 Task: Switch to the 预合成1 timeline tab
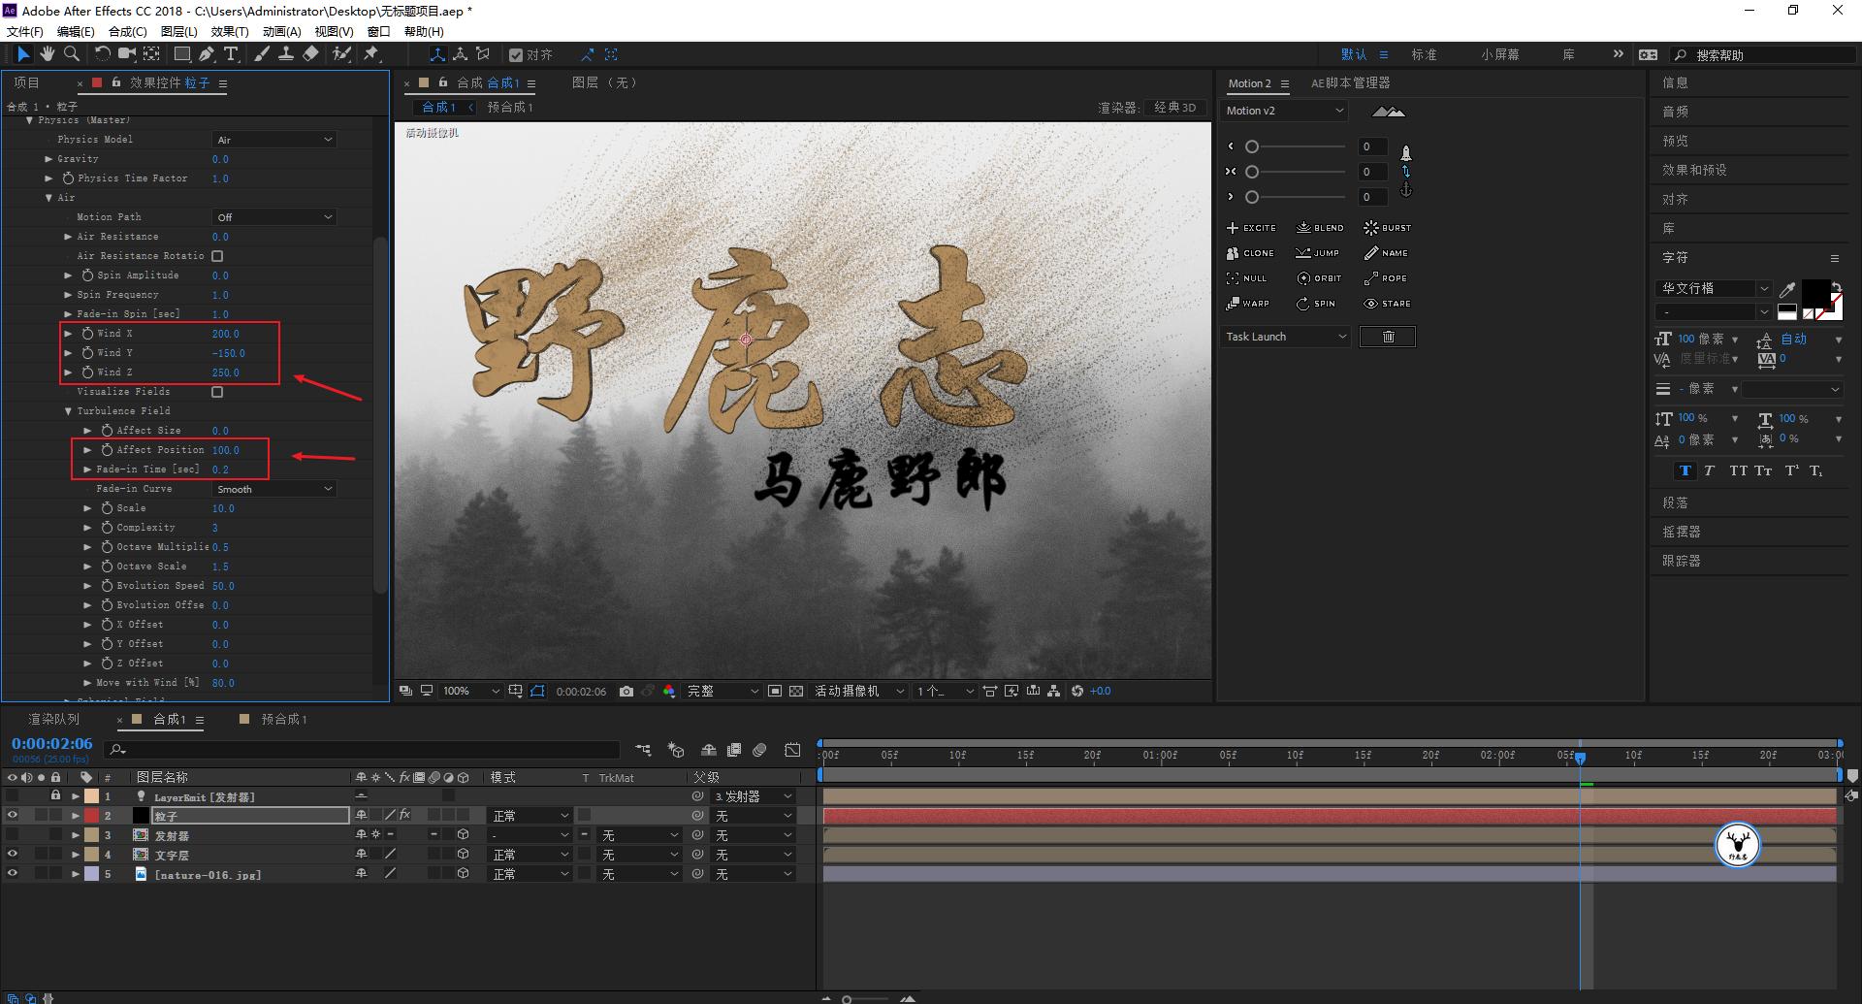[x=279, y=719]
